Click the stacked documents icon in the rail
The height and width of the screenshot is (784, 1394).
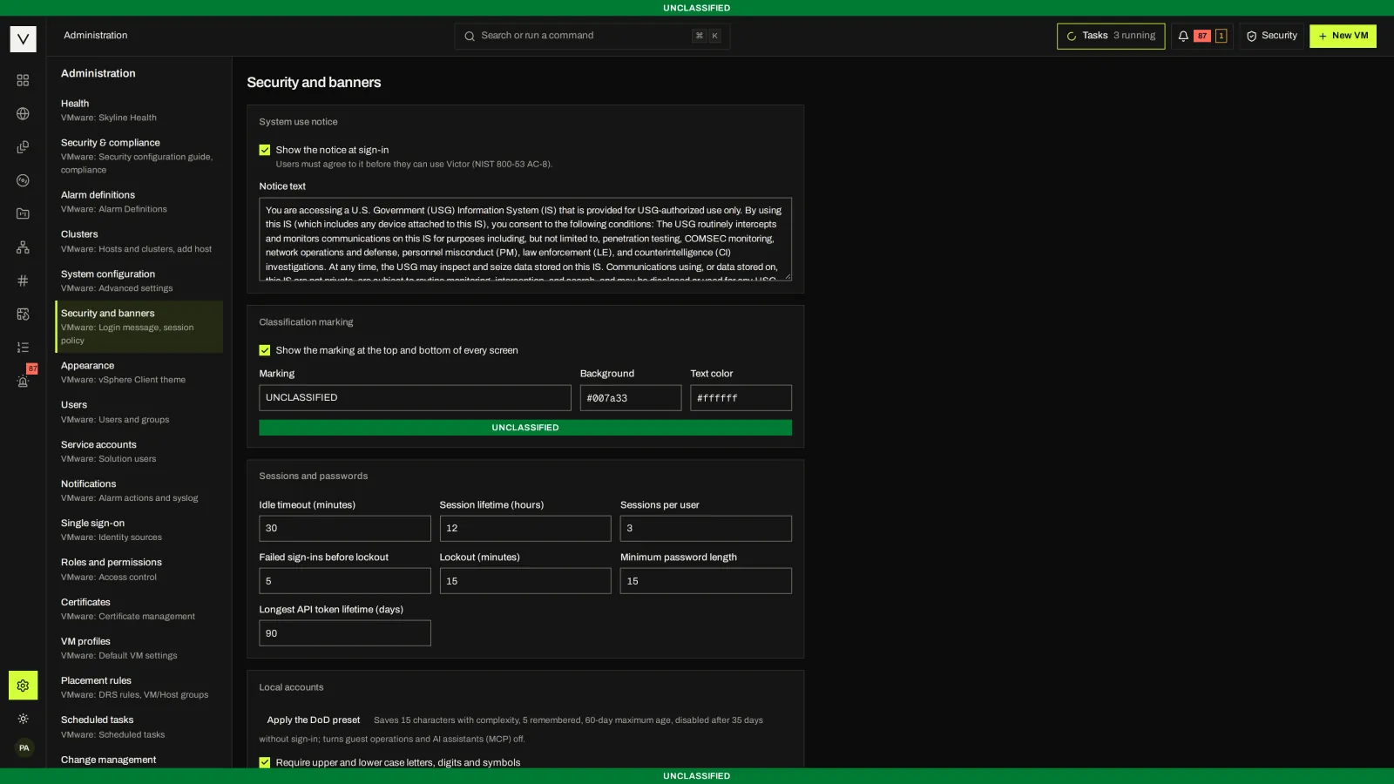click(23, 147)
